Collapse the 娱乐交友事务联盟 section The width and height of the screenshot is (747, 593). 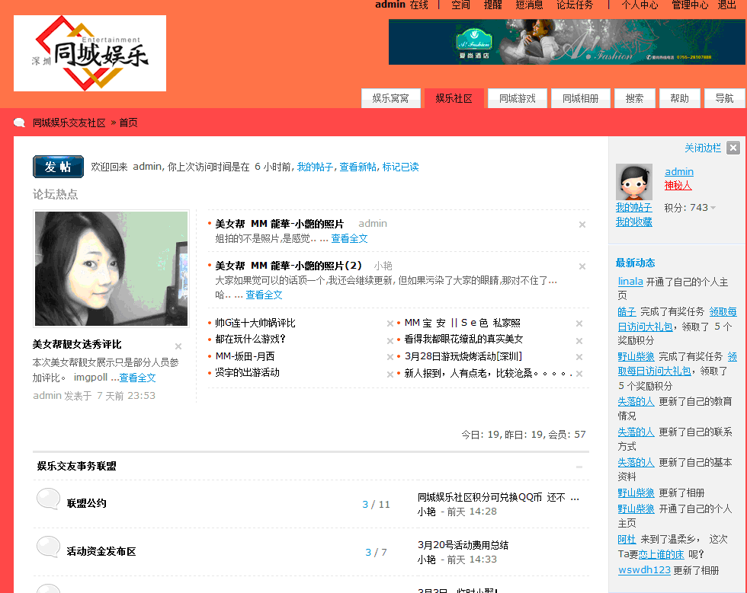(x=579, y=467)
